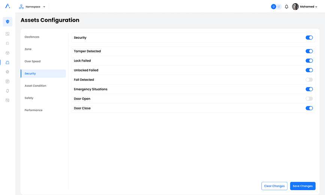
Task: Open the bell icon in left sidebar
Action: coord(7,91)
